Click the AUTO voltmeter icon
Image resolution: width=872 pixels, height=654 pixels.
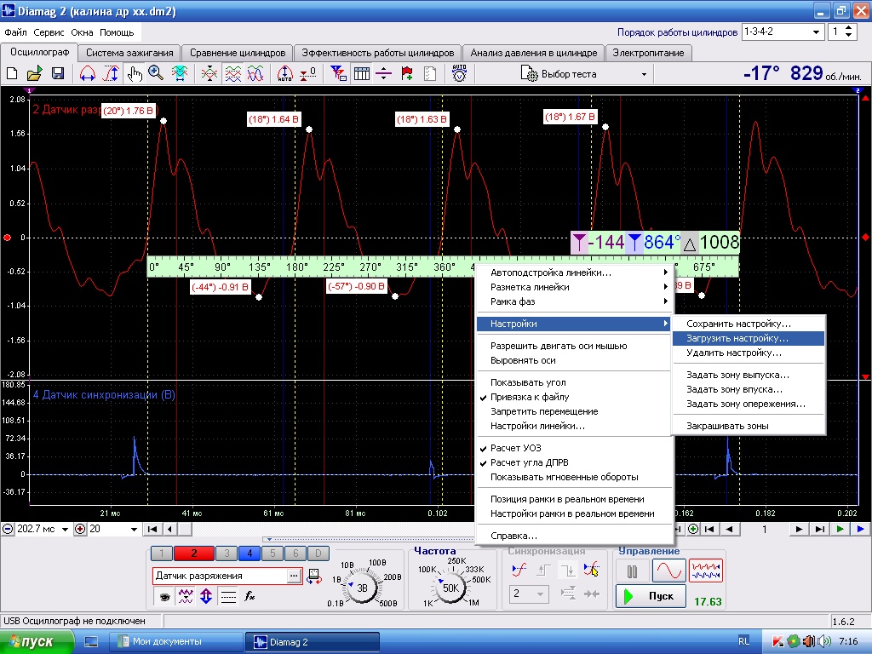(x=459, y=73)
